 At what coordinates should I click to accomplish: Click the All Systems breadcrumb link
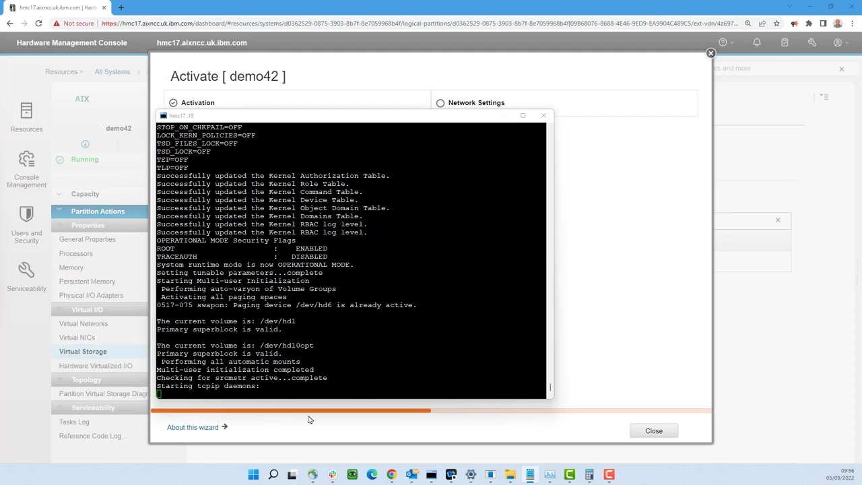pos(112,71)
